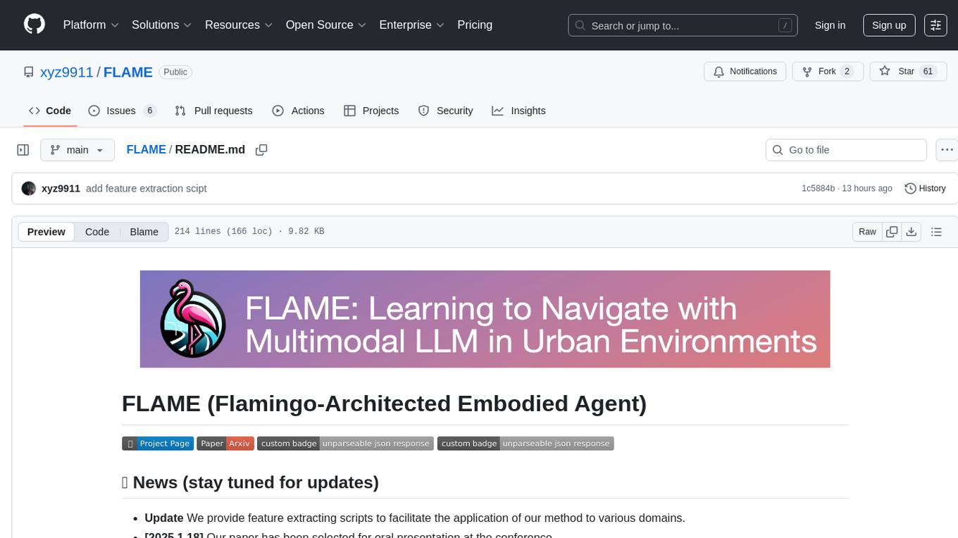This screenshot has height=538, width=958.
Task: View commit History
Action: pyautogui.click(x=925, y=188)
